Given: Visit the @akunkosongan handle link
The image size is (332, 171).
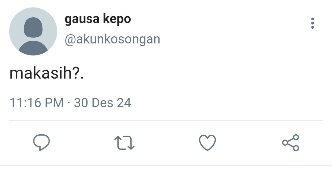Looking at the screenshot, I should coord(113,40).
